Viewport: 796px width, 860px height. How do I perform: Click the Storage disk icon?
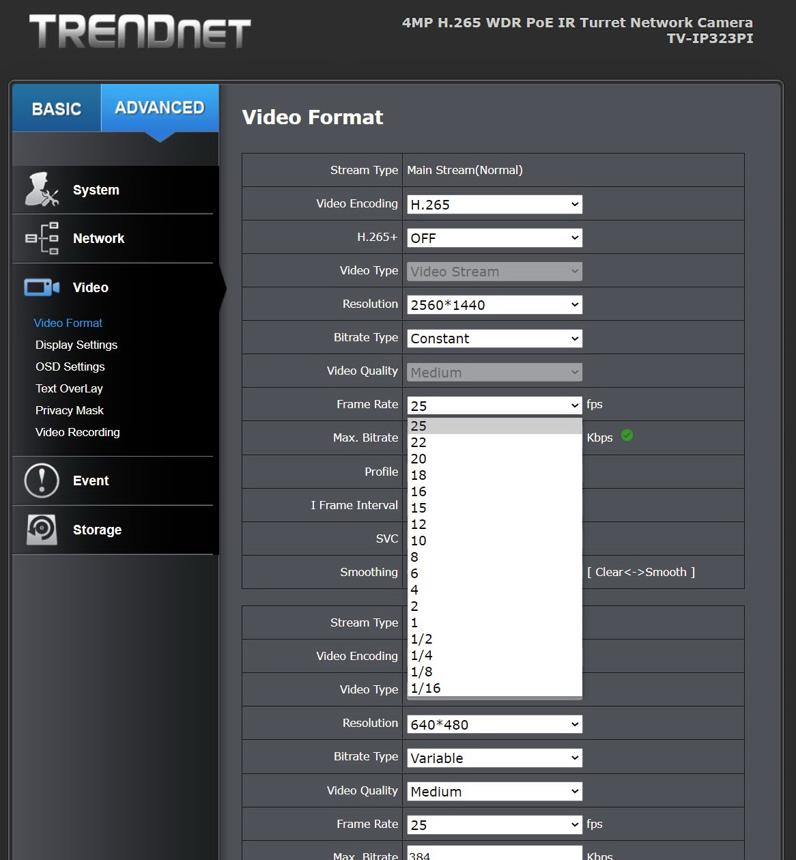click(x=42, y=530)
